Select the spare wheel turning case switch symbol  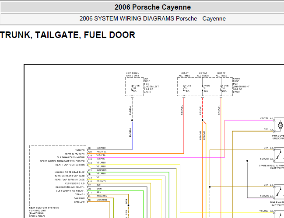tap(279, 155)
